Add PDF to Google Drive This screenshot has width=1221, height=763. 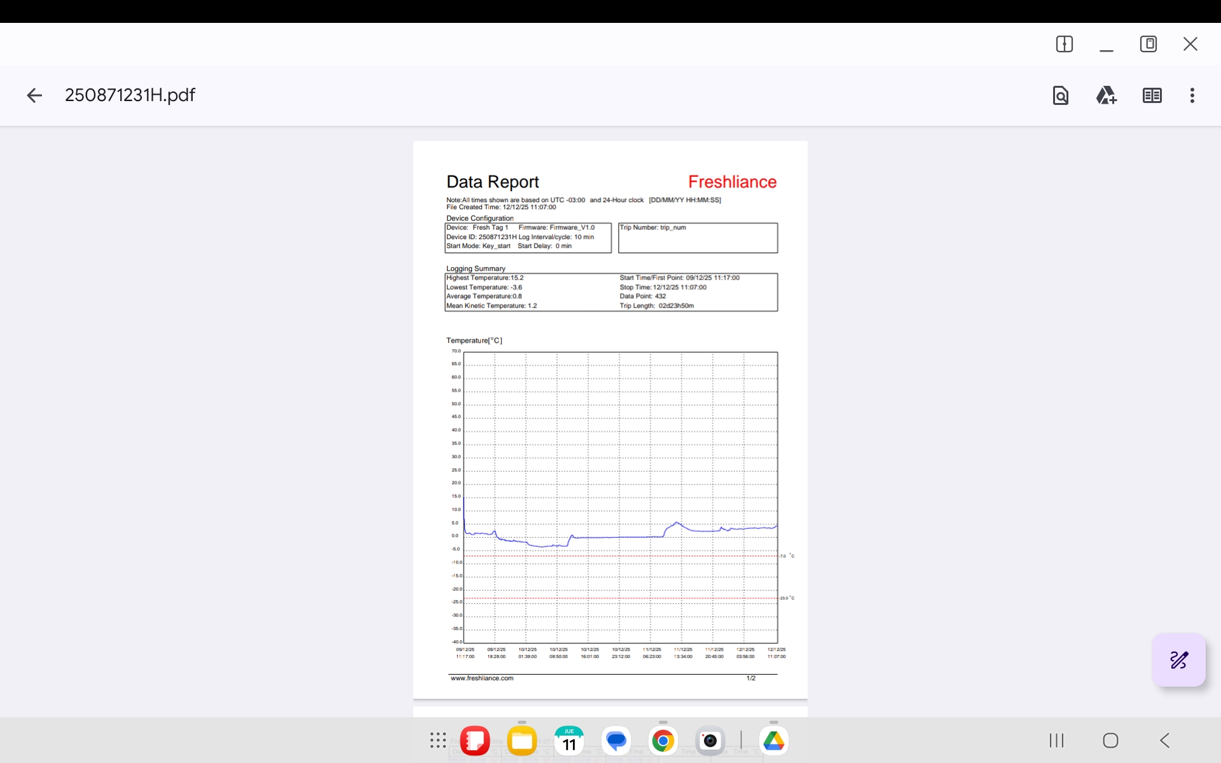coord(1106,95)
